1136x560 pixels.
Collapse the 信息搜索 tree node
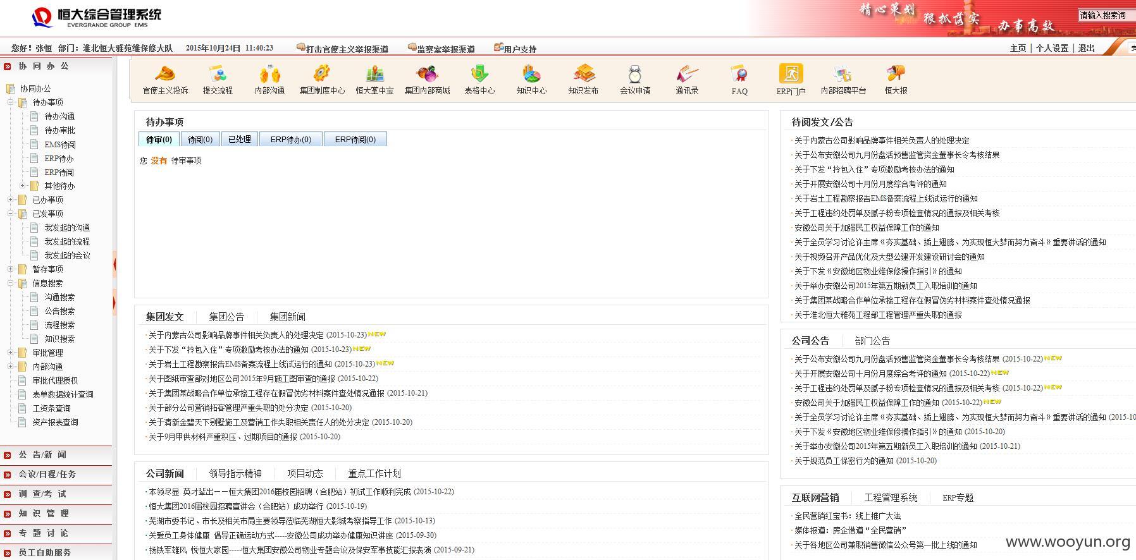10,283
